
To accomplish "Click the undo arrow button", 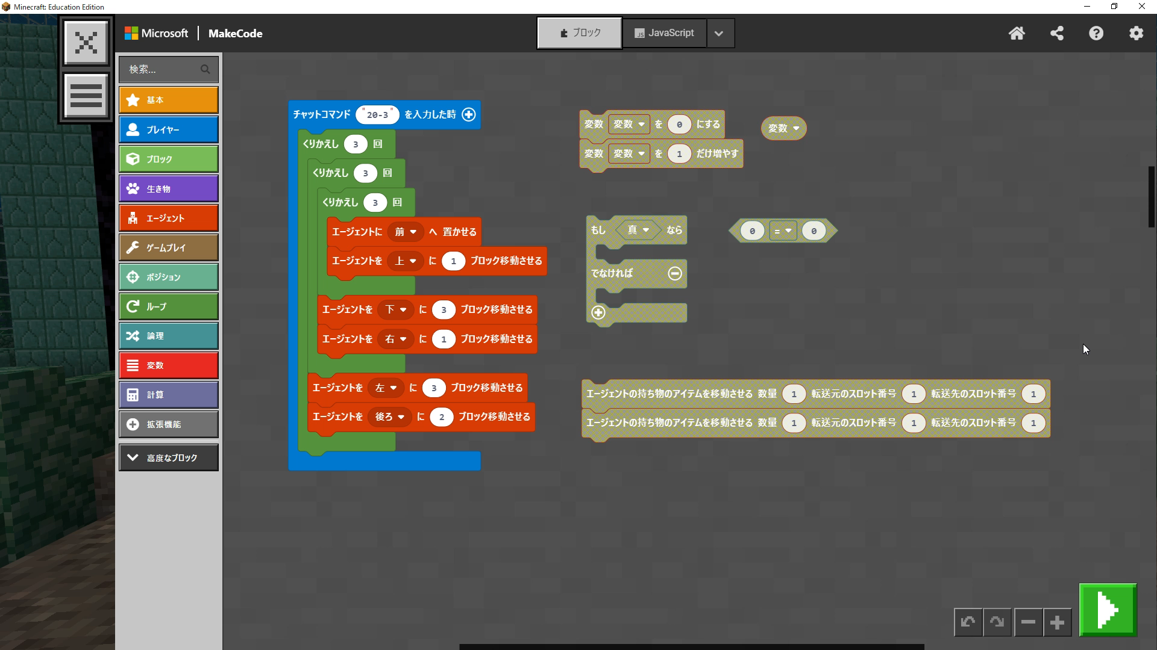I will 968,622.
